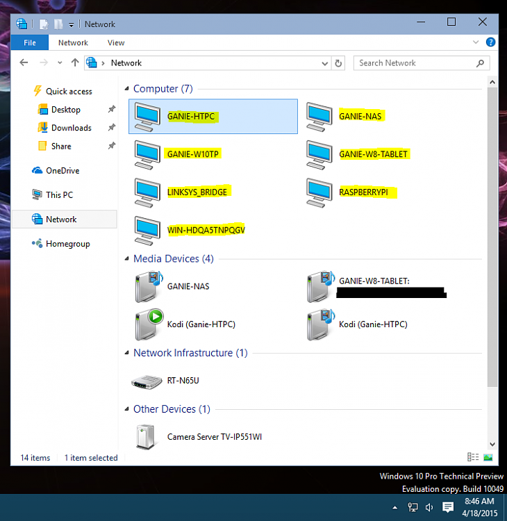Viewport: 507px width, 521px height.
Task: Click the New folder icon in title bar
Action: pyautogui.click(x=58, y=24)
